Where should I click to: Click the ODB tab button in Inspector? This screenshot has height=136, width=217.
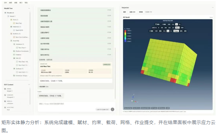coord(132,12)
